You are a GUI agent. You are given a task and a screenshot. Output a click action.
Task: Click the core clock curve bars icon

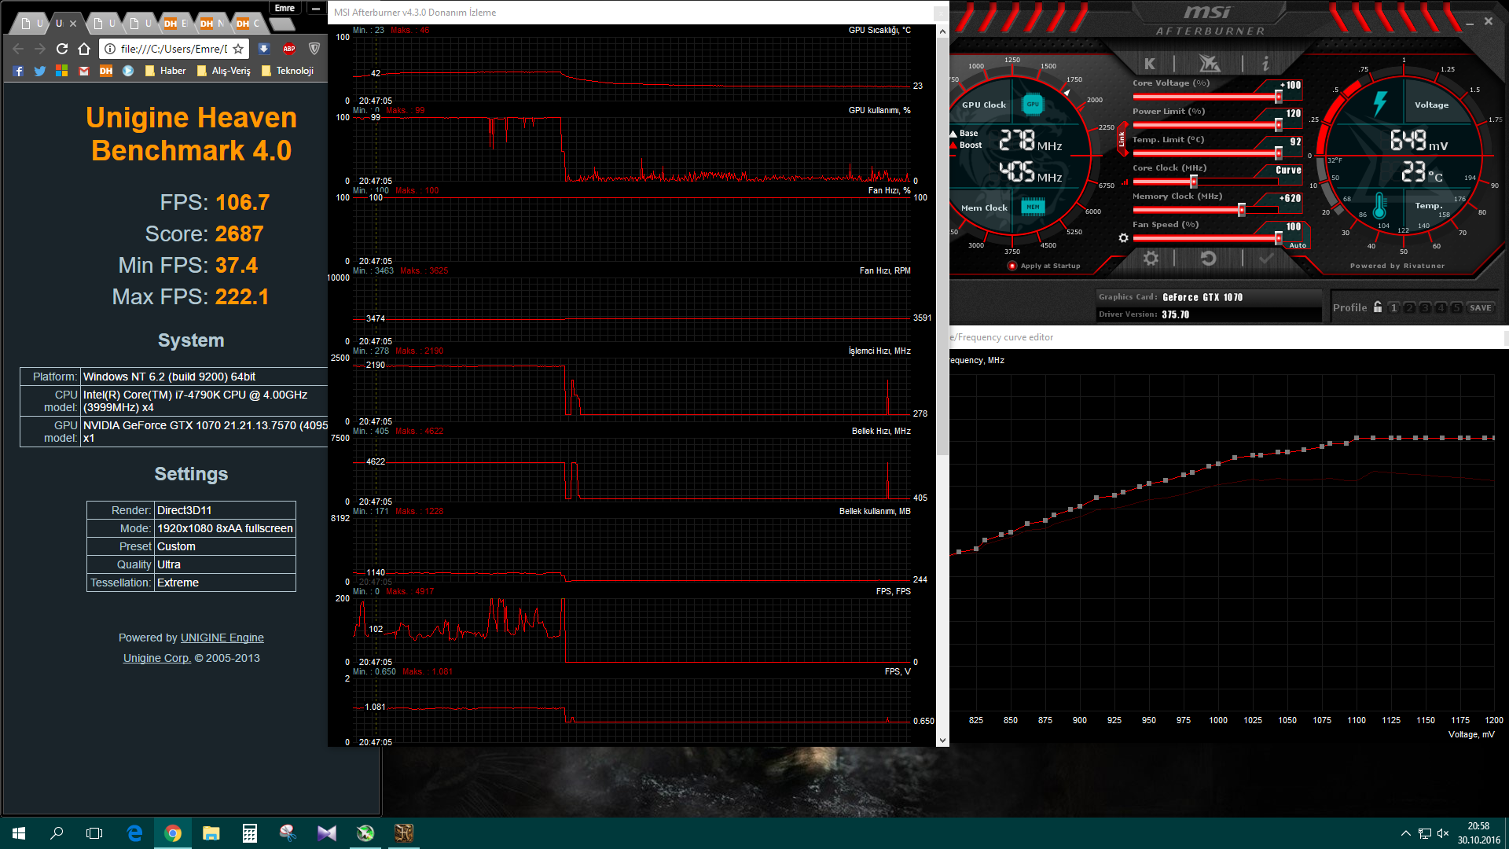pyautogui.click(x=1125, y=182)
